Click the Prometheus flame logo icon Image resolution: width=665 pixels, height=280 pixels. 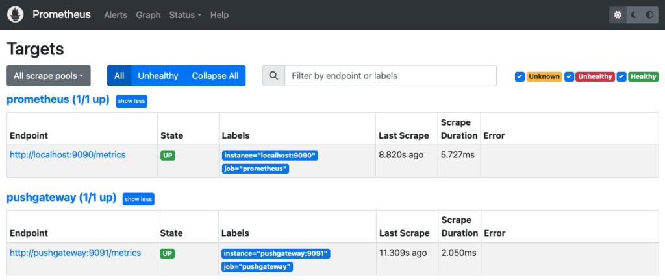(16, 15)
